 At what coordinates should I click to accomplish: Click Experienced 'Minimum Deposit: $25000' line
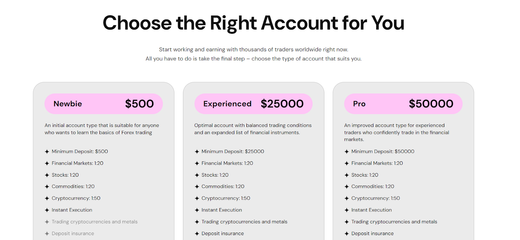tap(232, 152)
